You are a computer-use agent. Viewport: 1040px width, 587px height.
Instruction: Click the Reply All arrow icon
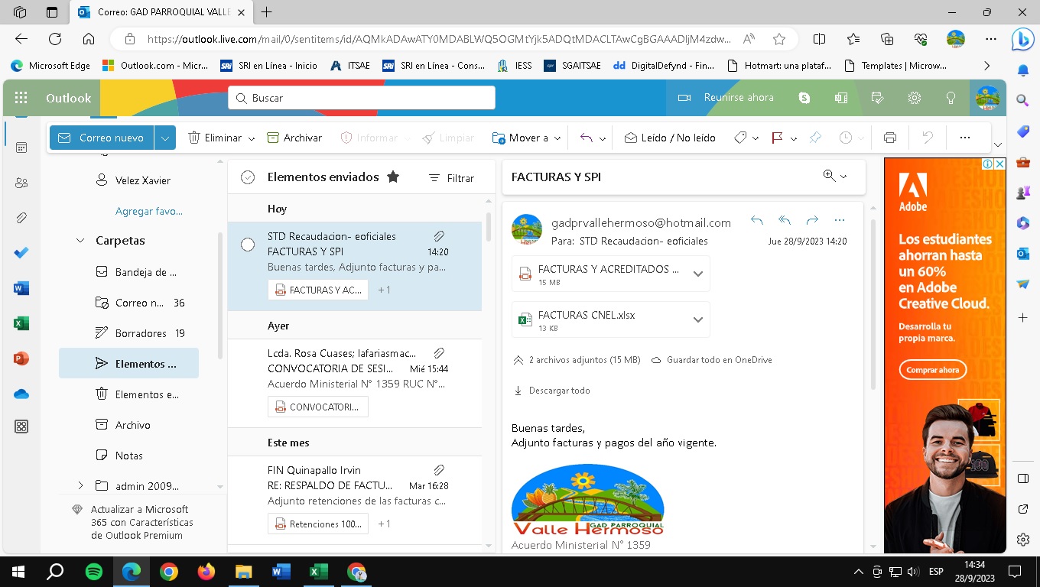(x=785, y=221)
